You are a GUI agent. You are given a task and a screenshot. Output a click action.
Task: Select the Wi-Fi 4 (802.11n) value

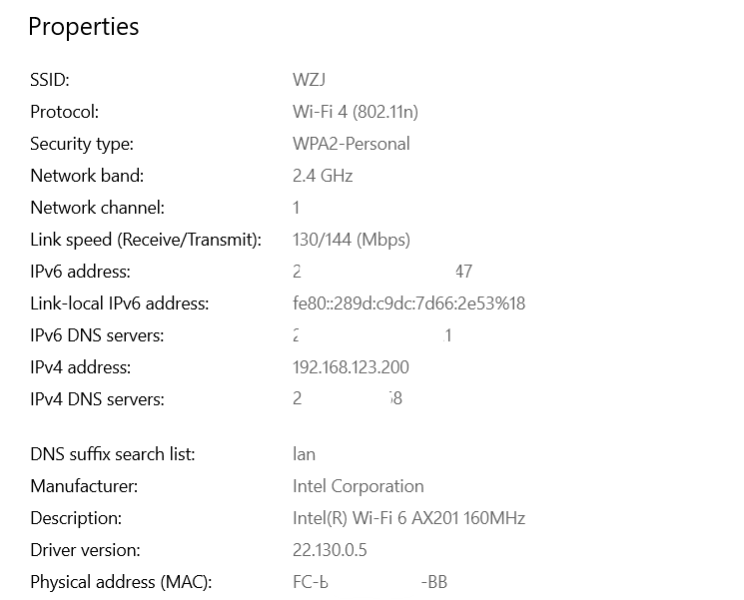point(356,112)
